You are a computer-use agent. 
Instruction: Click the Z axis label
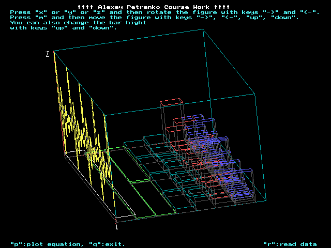48,54
